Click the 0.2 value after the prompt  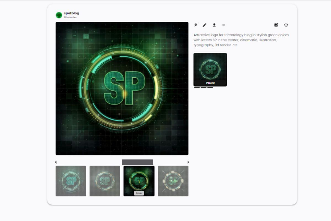(x=235, y=45)
